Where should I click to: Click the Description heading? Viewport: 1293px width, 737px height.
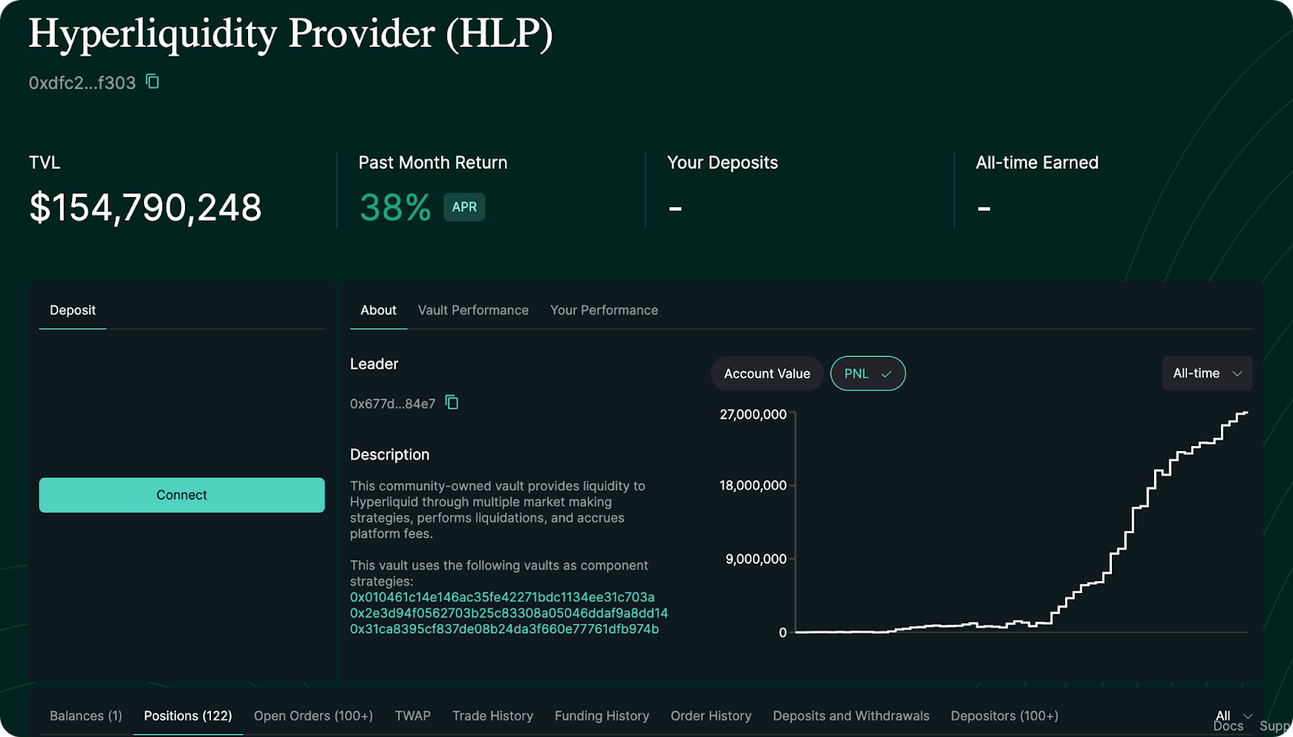click(x=390, y=455)
